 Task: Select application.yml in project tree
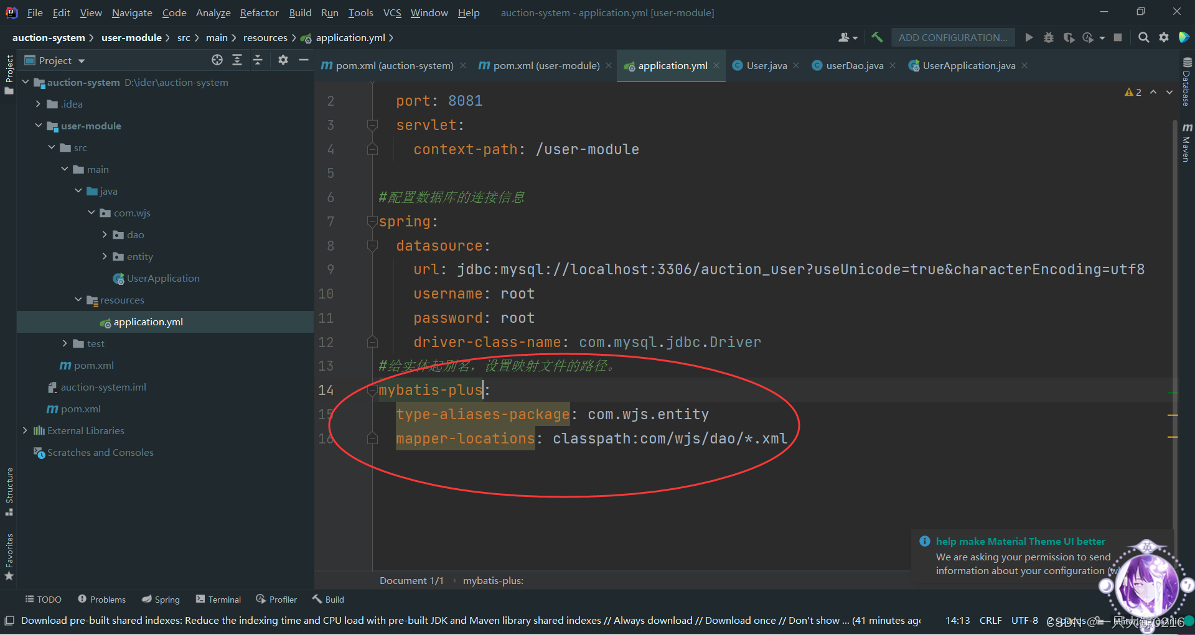148,322
